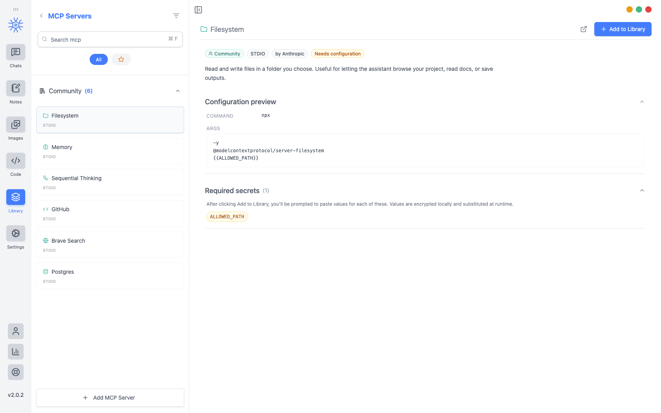This screenshot has height=413, width=661.
Task: Select the All filter pill
Action: tap(99, 59)
